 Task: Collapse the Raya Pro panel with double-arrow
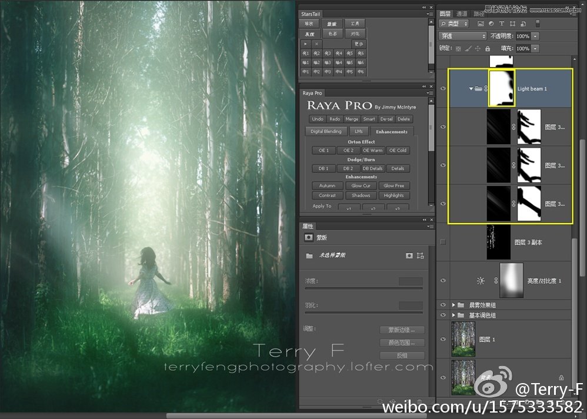tap(424, 86)
